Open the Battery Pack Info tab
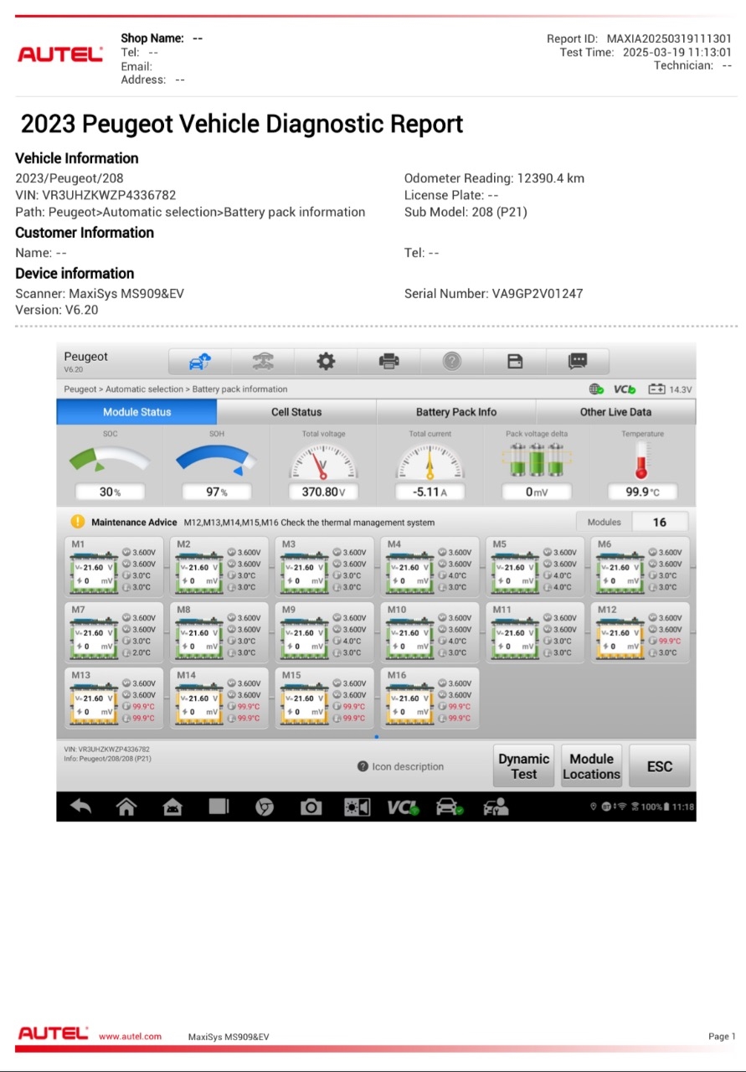This screenshot has width=746, height=1072. [456, 411]
